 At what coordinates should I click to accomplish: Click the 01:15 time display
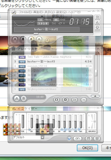[x=79, y=22]
